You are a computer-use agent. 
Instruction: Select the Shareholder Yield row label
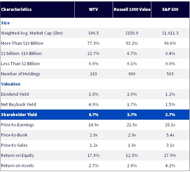pyautogui.click(x=19, y=114)
